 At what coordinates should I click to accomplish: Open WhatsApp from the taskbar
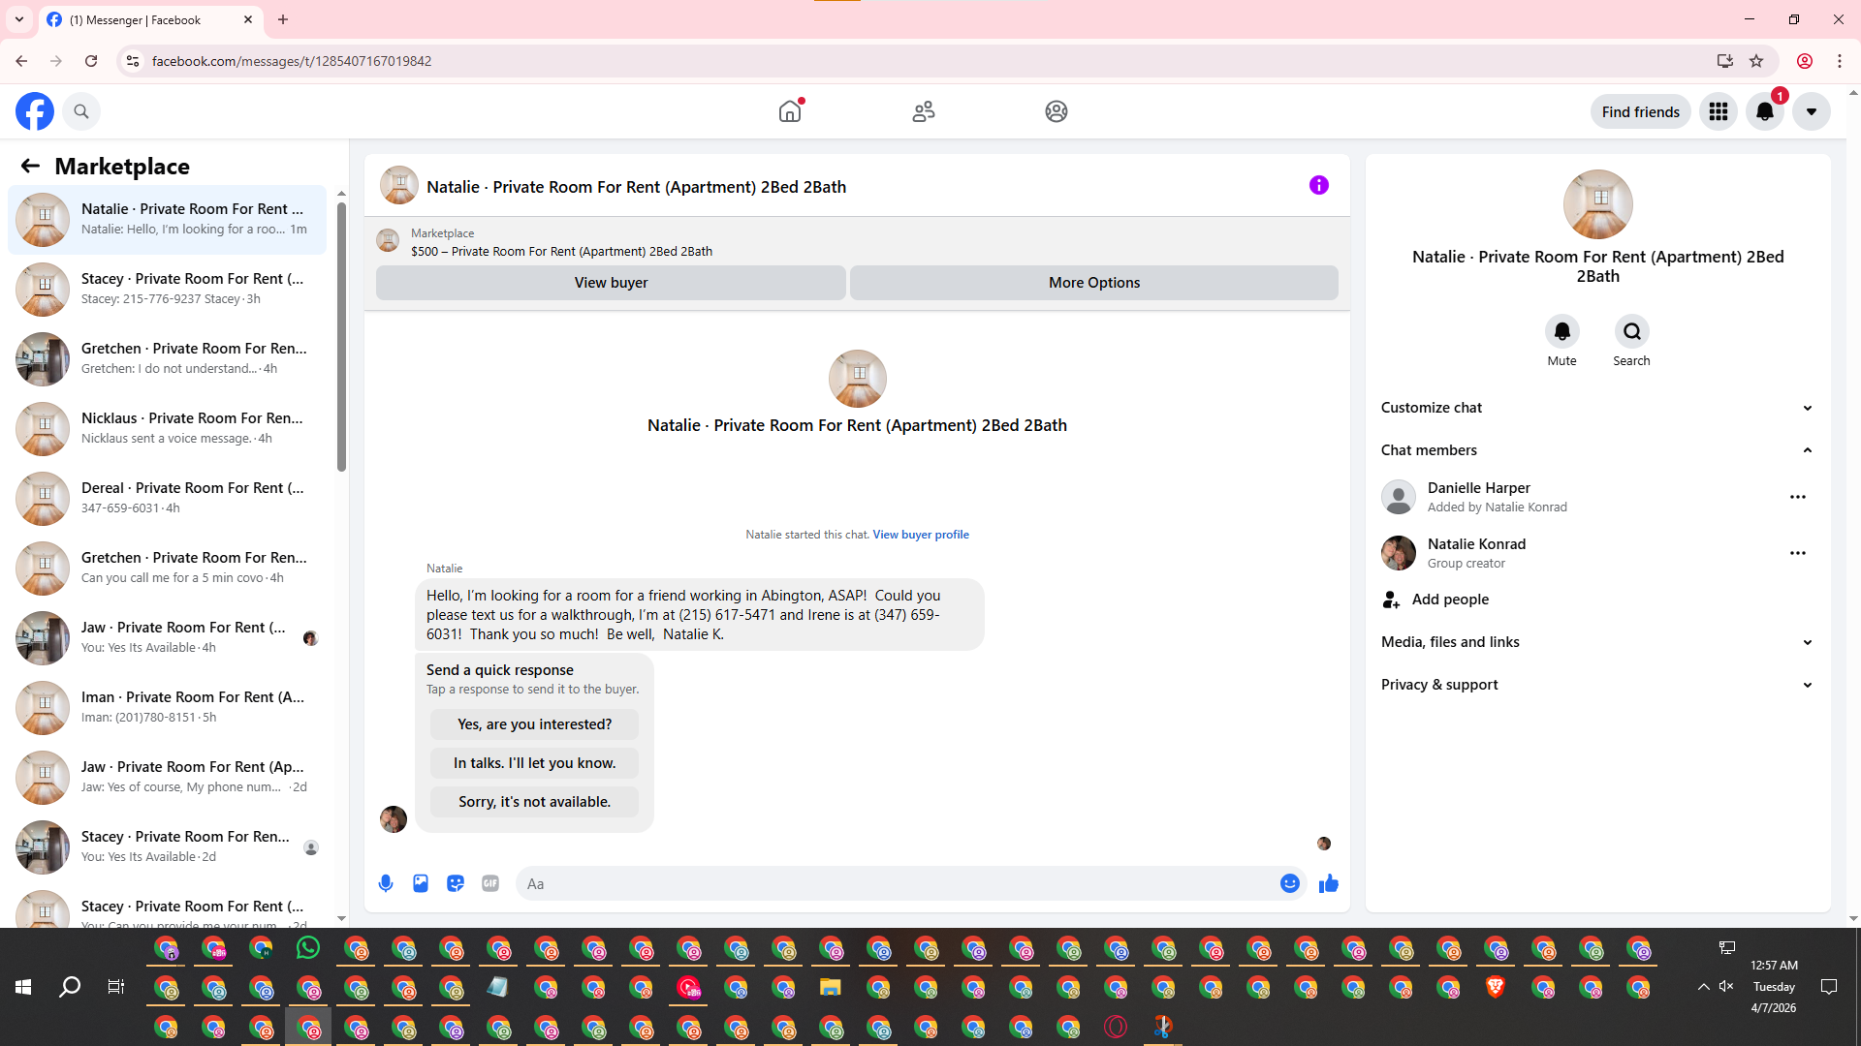(308, 948)
